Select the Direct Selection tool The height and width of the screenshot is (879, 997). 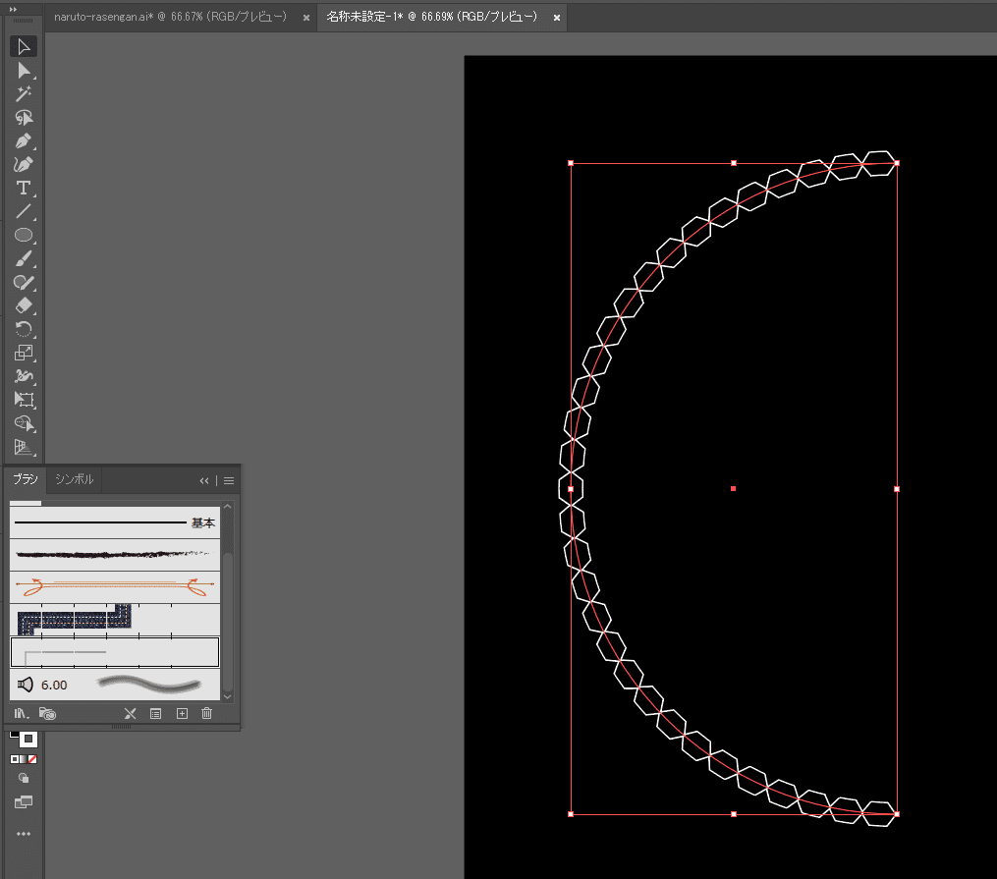(24, 70)
